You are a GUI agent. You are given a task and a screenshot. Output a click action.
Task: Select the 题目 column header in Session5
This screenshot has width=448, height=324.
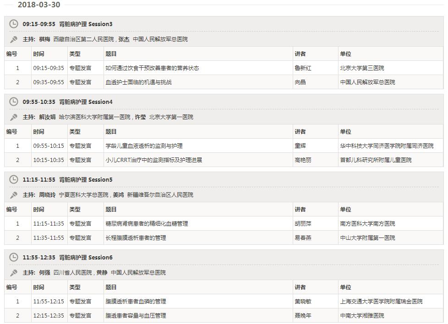pyautogui.click(x=111, y=209)
